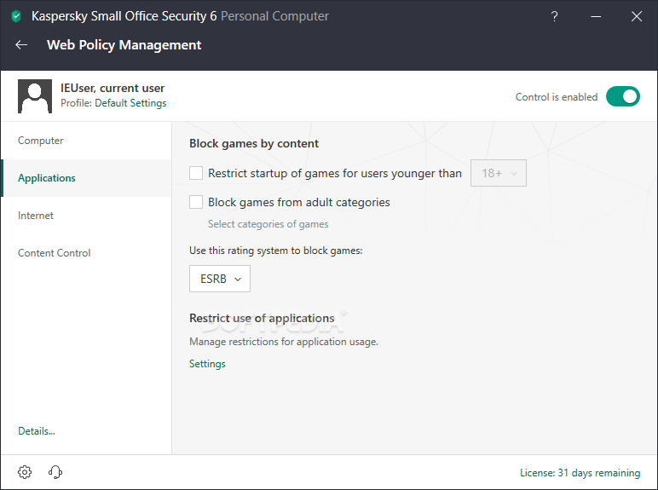Click the IEUser avatar picture
The image size is (658, 490).
35,96
